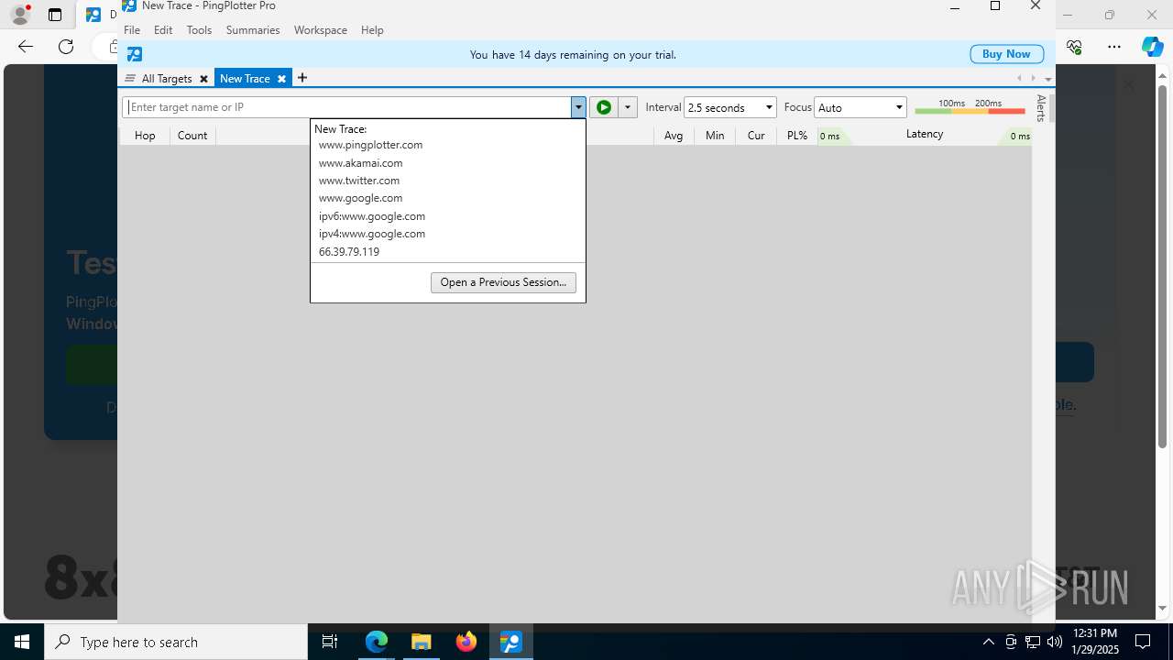Screen dimensions: 1173x660
Task: Open the Help menu
Action: click(372, 30)
